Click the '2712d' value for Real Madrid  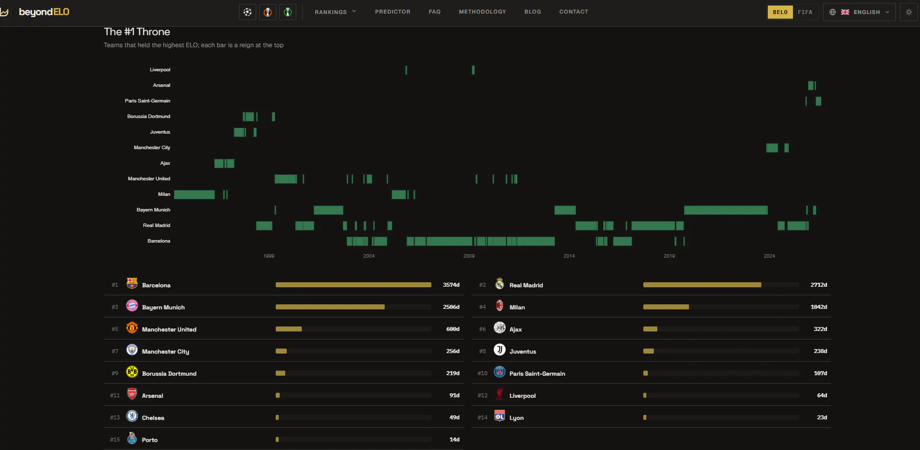(x=819, y=285)
